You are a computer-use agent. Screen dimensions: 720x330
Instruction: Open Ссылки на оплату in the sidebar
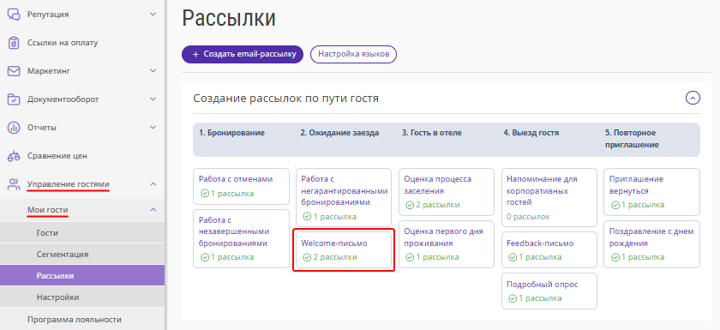click(63, 43)
